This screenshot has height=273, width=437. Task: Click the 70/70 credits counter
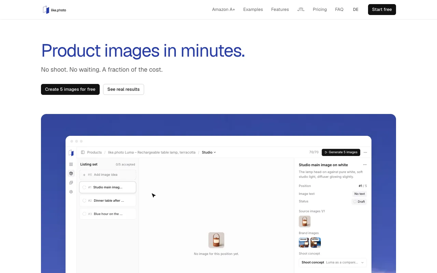pos(314,152)
